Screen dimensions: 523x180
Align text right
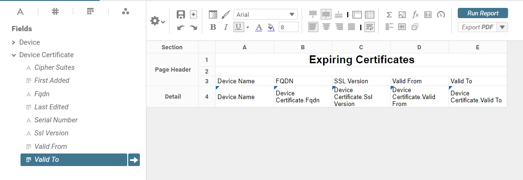[x=339, y=27]
